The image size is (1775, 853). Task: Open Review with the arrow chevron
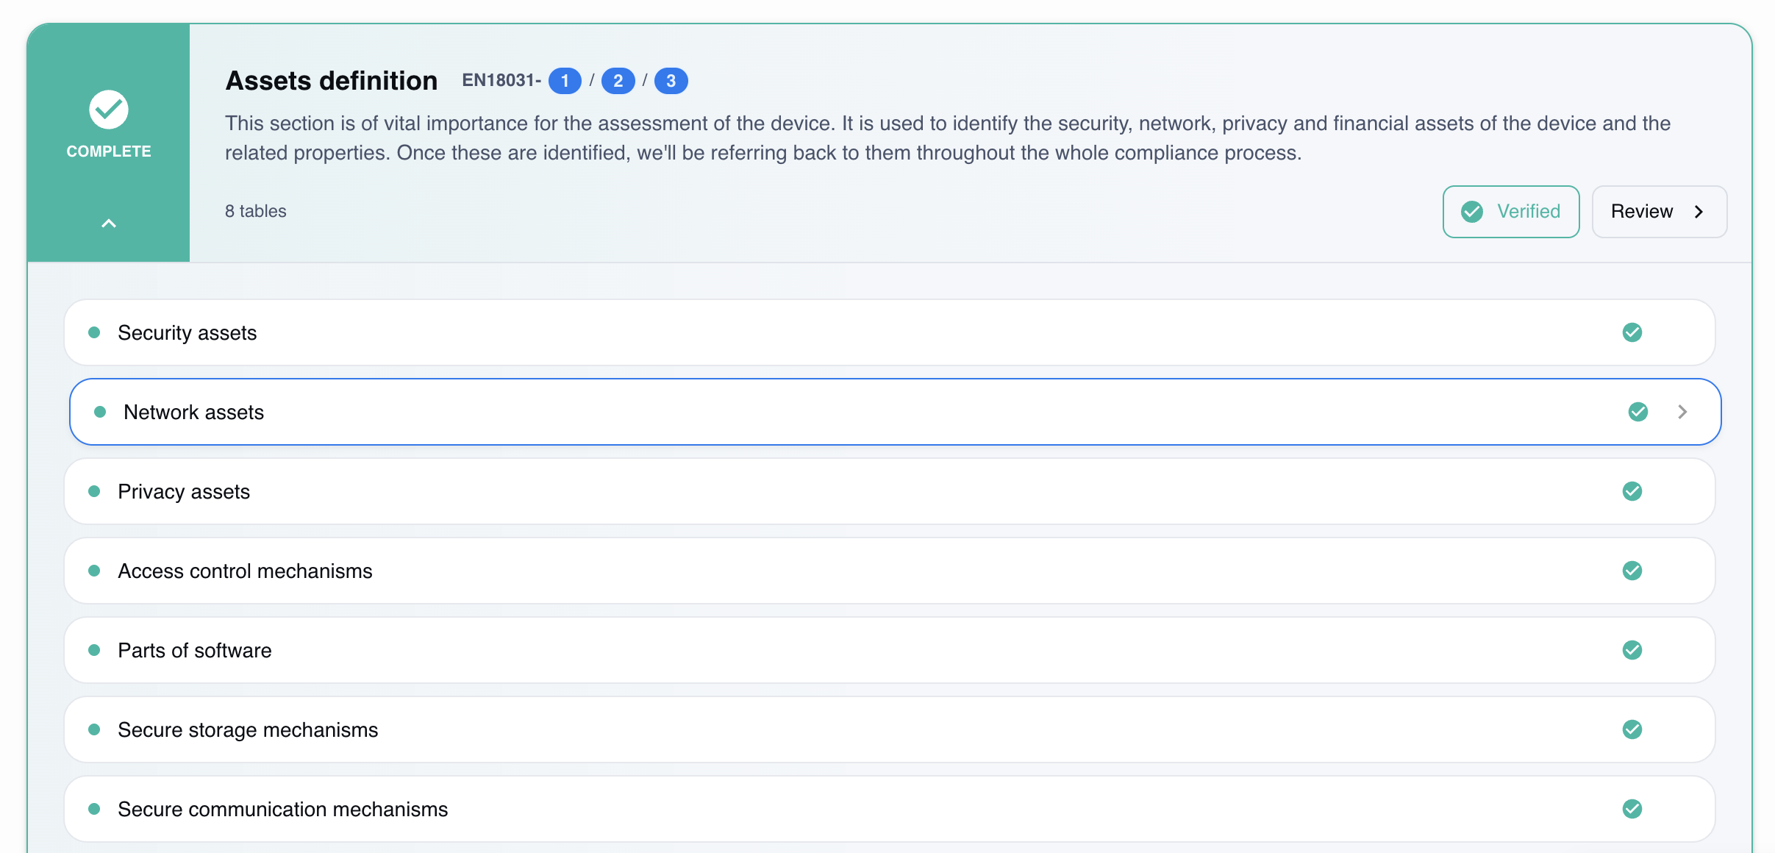tap(1699, 212)
